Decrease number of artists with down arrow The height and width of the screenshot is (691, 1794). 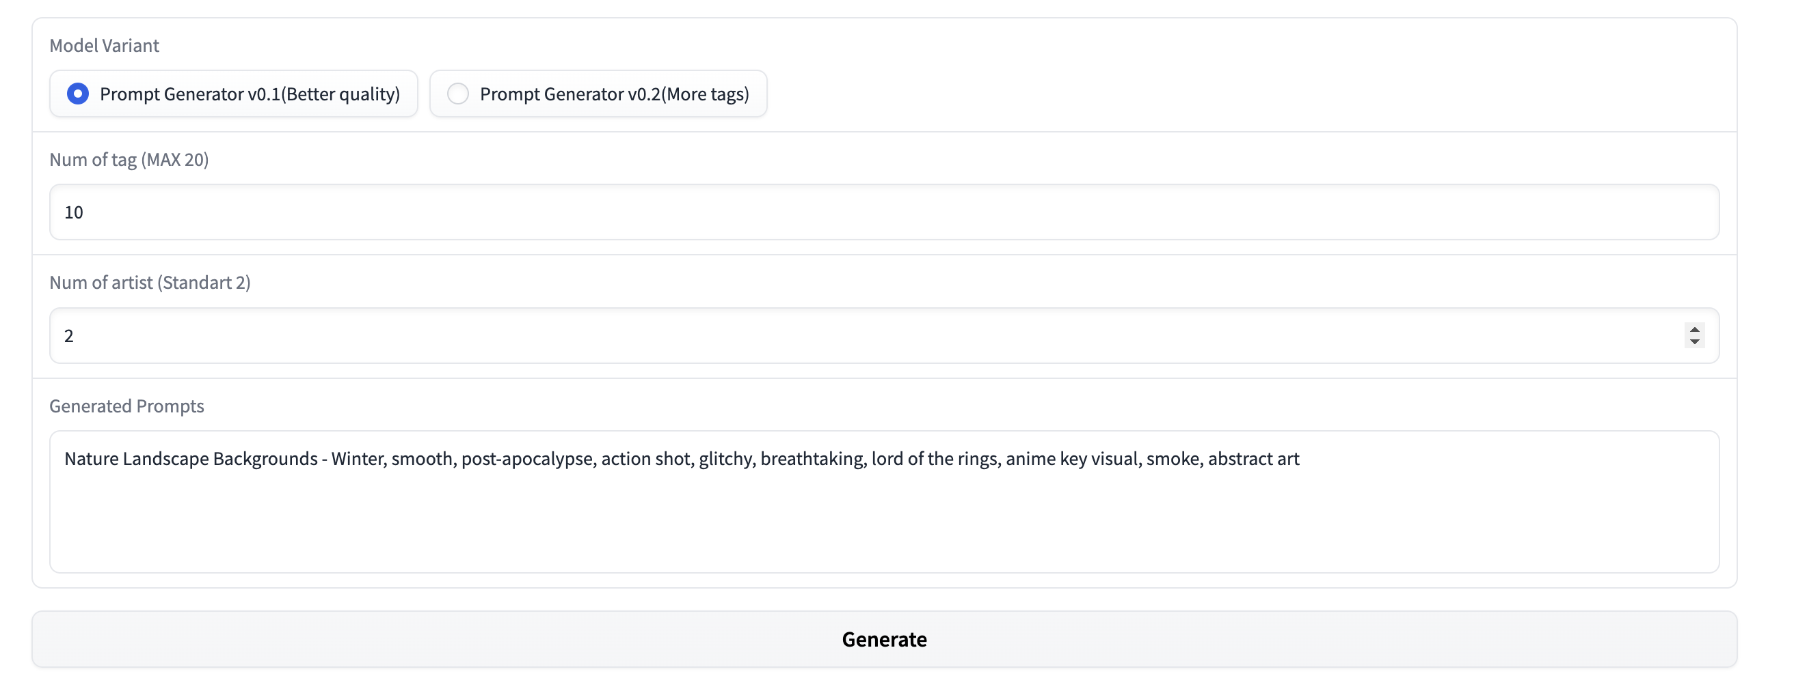pos(1694,341)
